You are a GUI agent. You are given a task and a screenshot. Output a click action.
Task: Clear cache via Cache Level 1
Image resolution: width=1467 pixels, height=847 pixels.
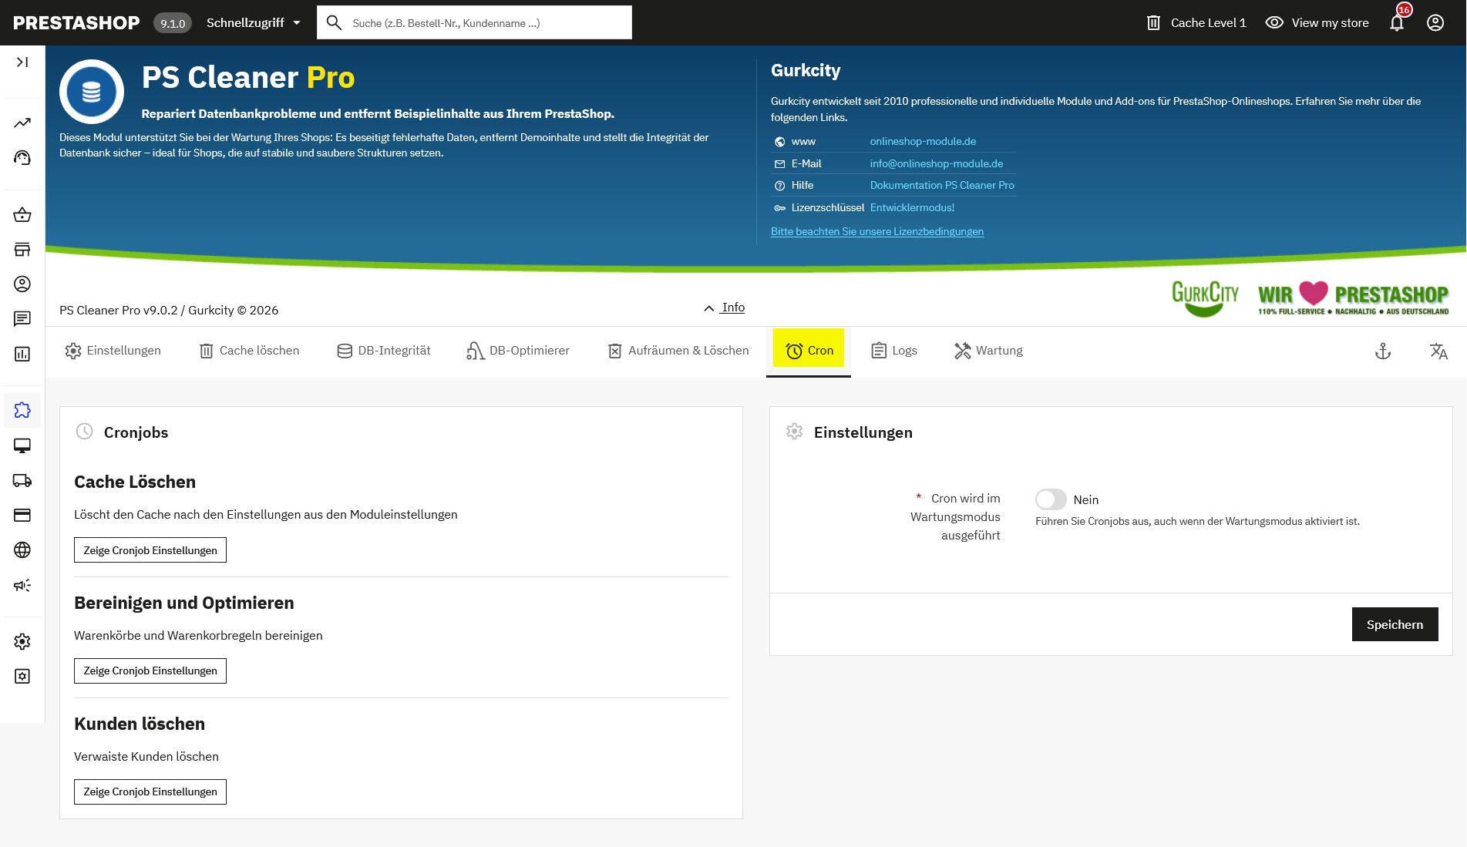coord(1196,22)
